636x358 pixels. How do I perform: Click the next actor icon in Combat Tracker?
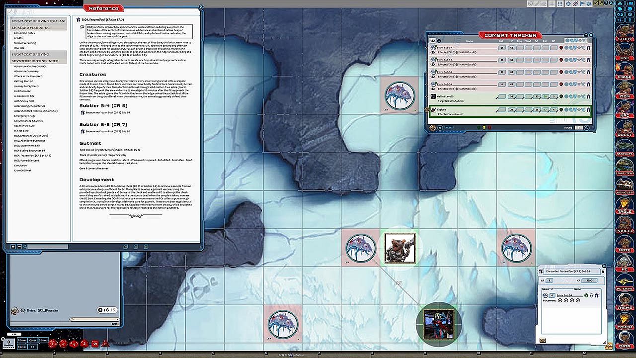[x=433, y=128]
